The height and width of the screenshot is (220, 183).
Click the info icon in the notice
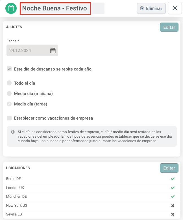13,132
